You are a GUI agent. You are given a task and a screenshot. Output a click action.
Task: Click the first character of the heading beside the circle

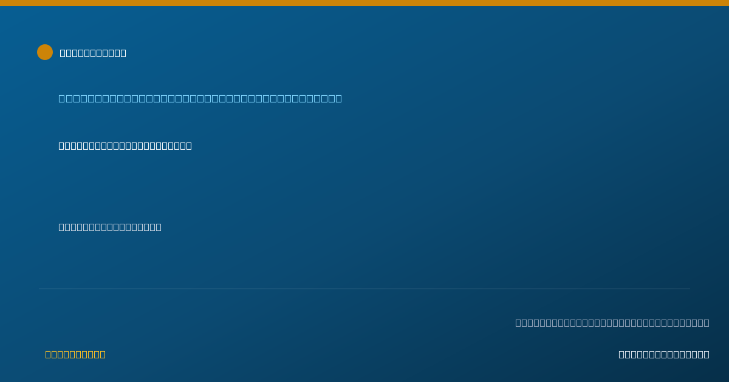pyautogui.click(x=63, y=53)
